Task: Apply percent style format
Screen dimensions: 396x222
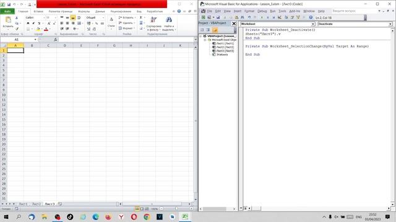Action: (97, 23)
